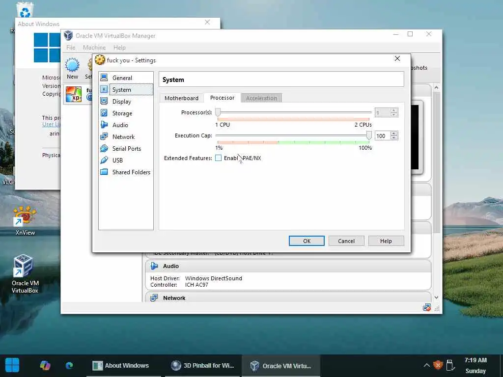Click the disabled Acceleration tab

coord(261,98)
